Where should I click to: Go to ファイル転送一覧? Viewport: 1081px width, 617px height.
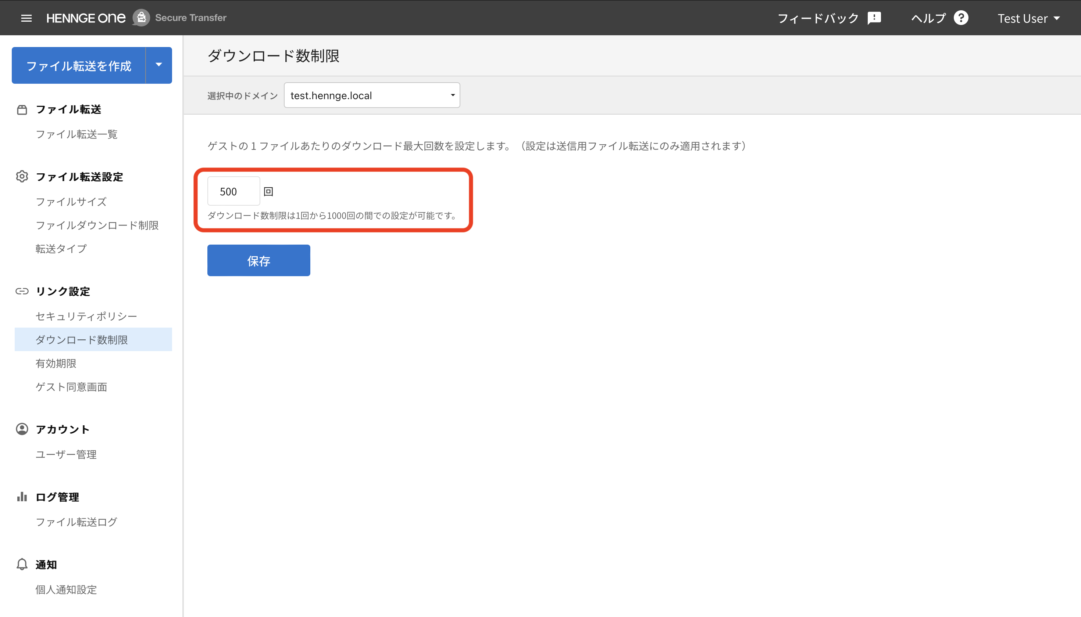(76, 134)
